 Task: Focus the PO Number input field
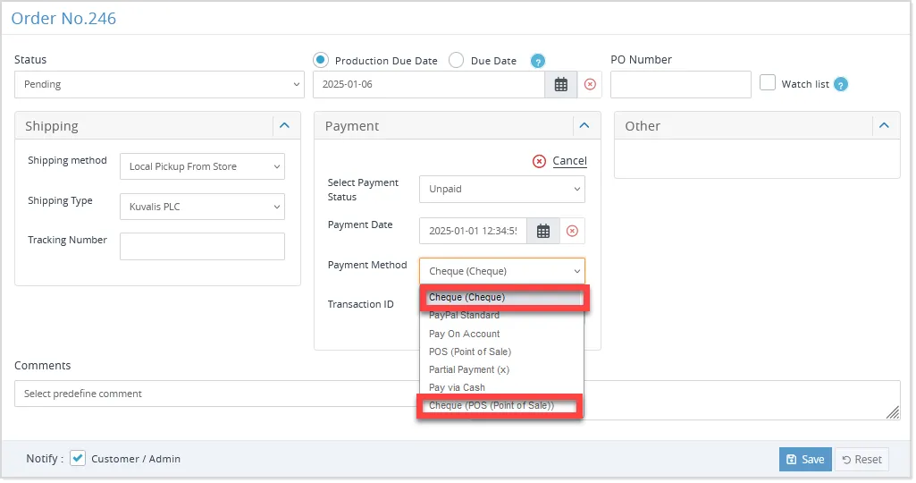681,84
